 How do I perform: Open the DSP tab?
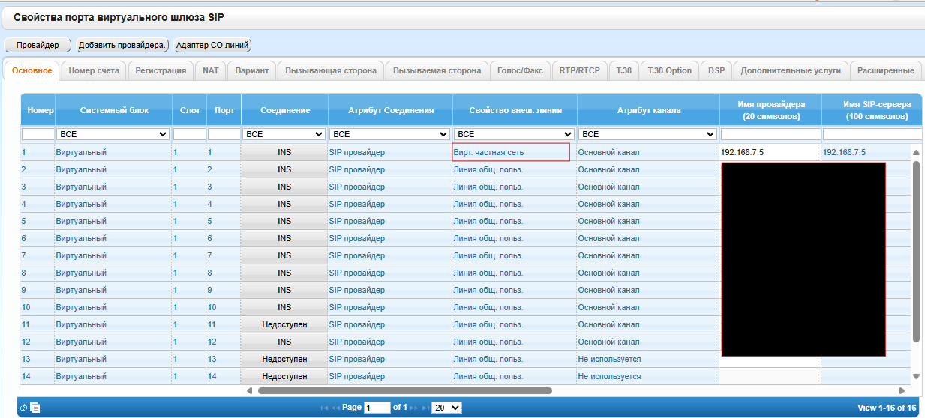click(x=716, y=70)
